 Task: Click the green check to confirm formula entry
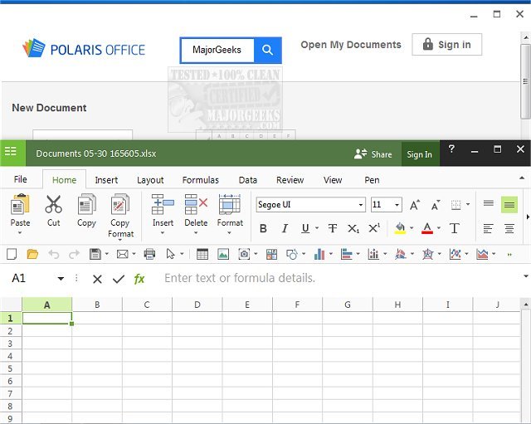[x=119, y=279]
